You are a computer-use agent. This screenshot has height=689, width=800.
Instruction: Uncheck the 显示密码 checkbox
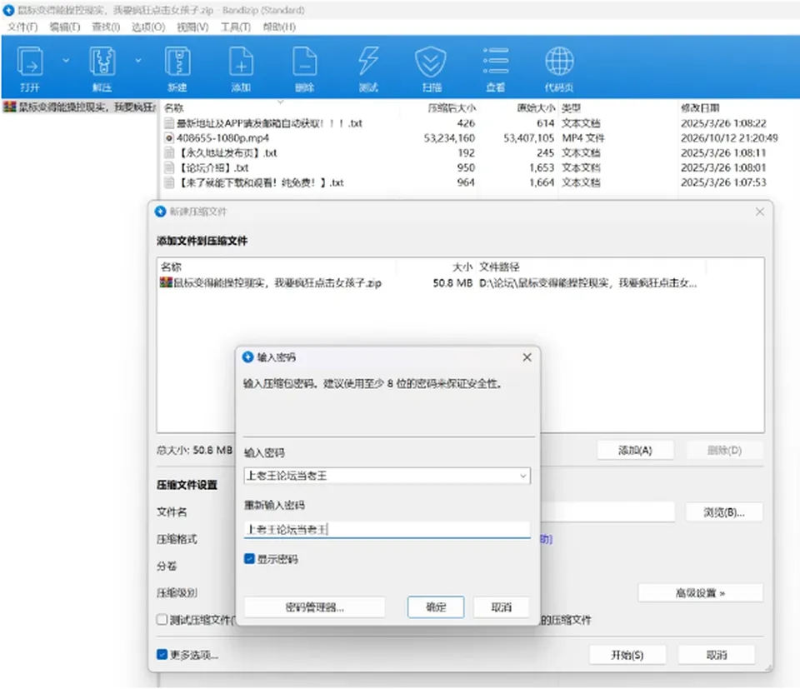point(249,559)
